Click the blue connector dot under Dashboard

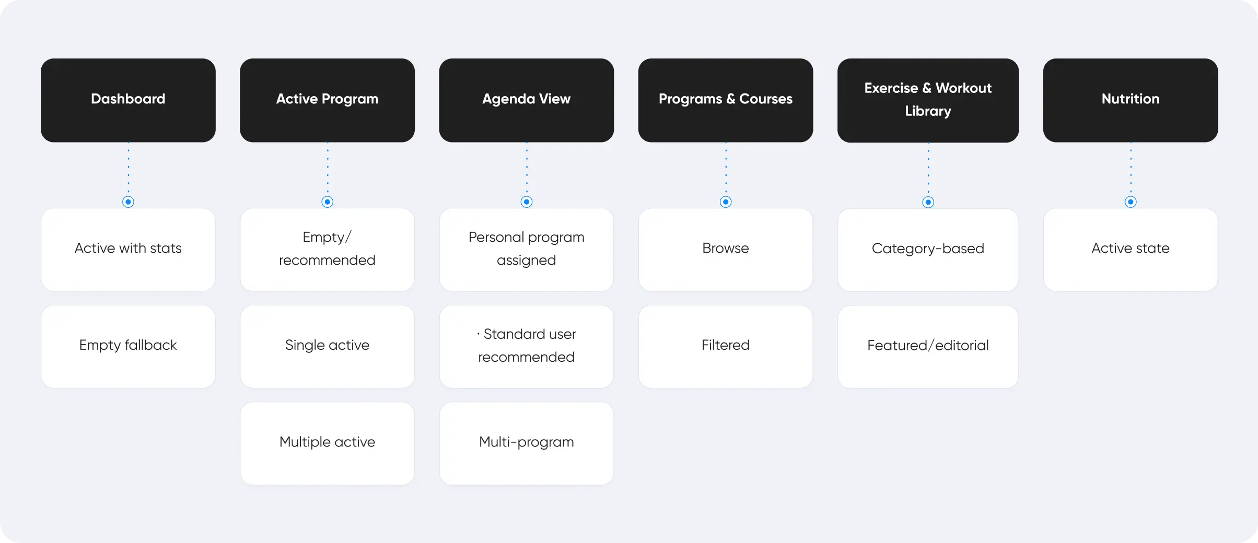tap(128, 202)
